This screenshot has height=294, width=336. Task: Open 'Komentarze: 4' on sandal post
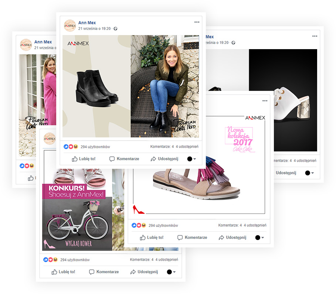click(230, 225)
